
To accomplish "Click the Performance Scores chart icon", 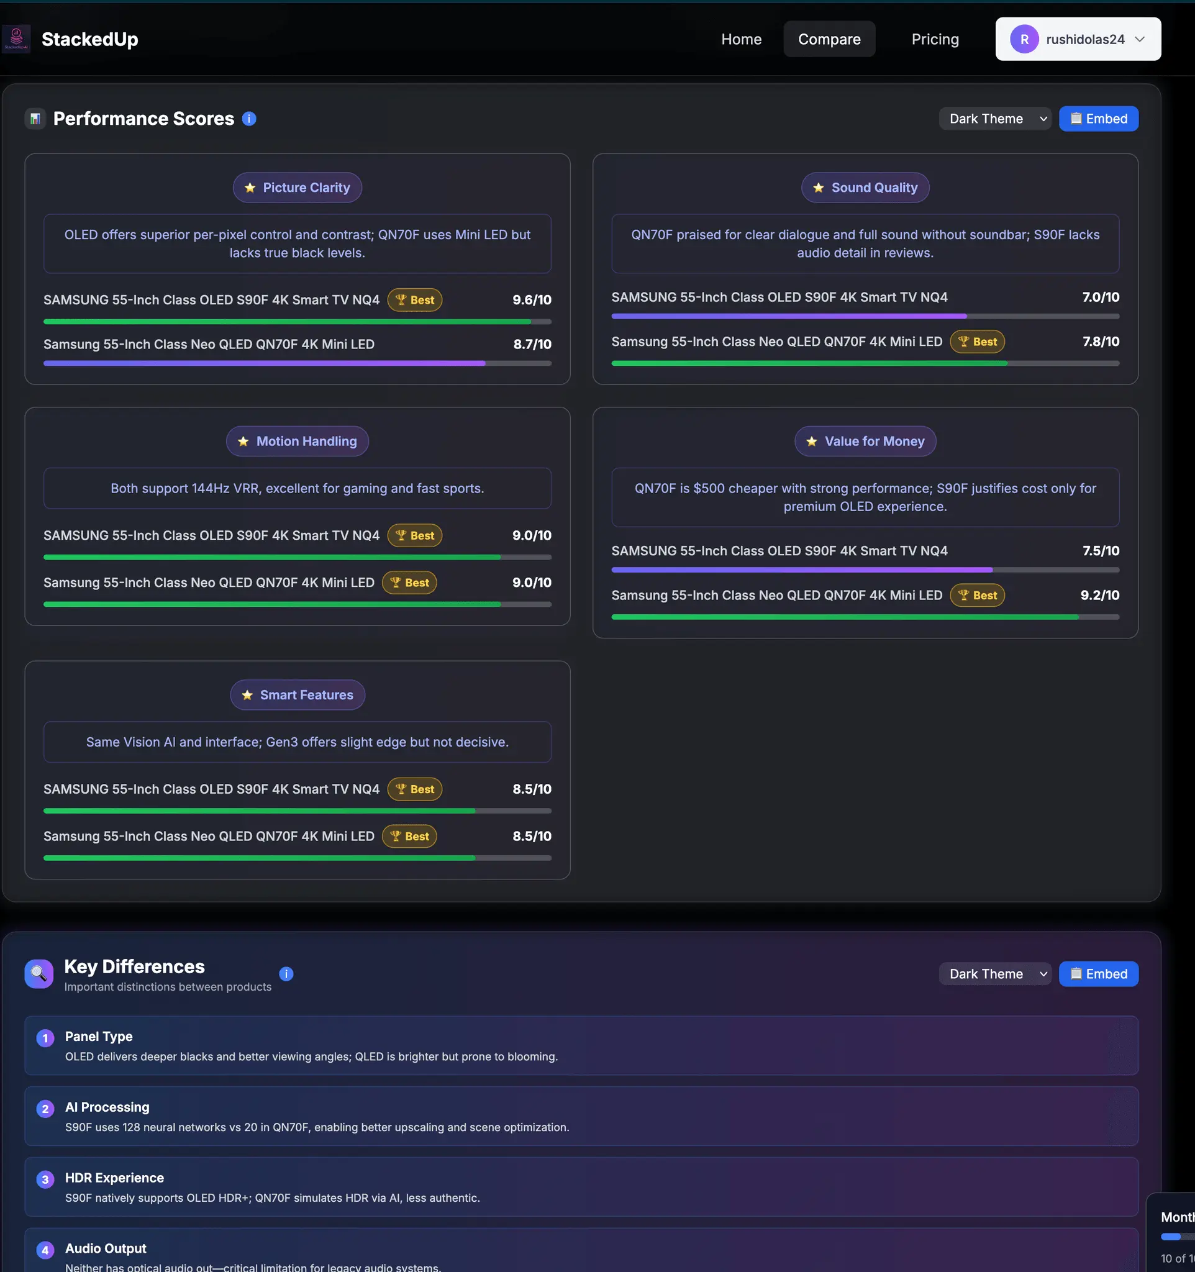I will [35, 119].
